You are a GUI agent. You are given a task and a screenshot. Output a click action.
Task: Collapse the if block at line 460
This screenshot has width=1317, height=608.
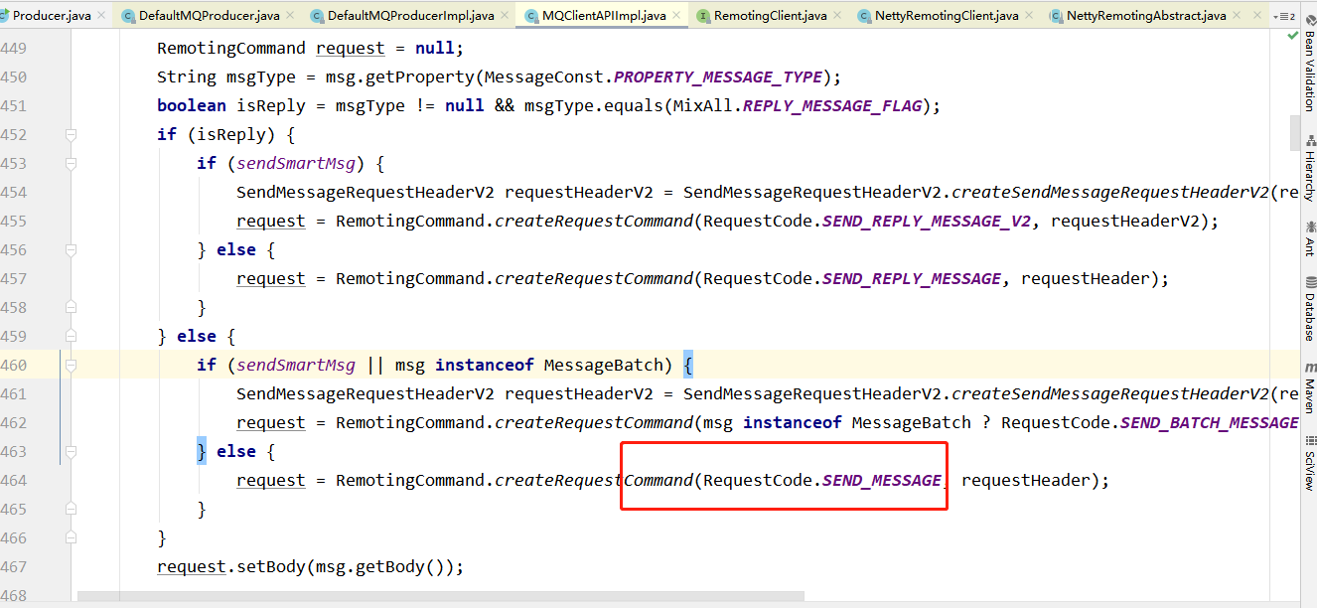(71, 365)
